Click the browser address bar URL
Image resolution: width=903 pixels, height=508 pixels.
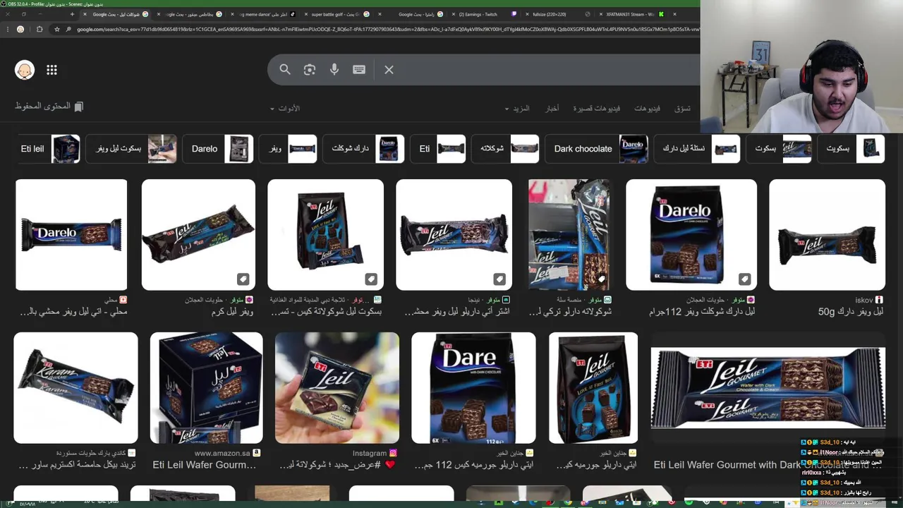click(388, 29)
